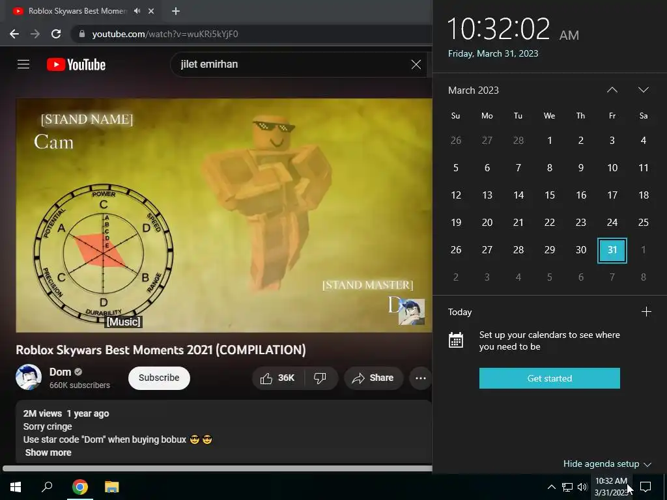Add a new event with plus icon
The image size is (667, 500).
tap(646, 312)
